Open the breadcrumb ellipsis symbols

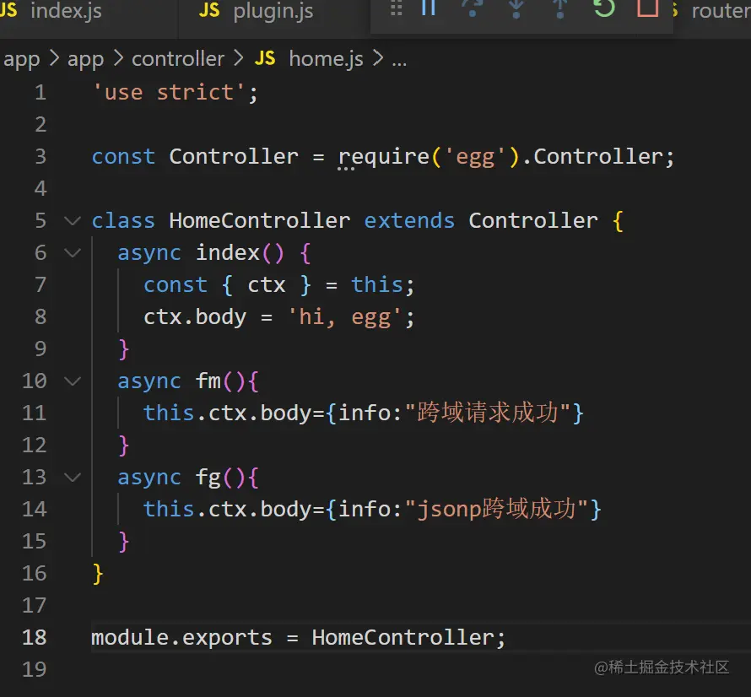[399, 62]
